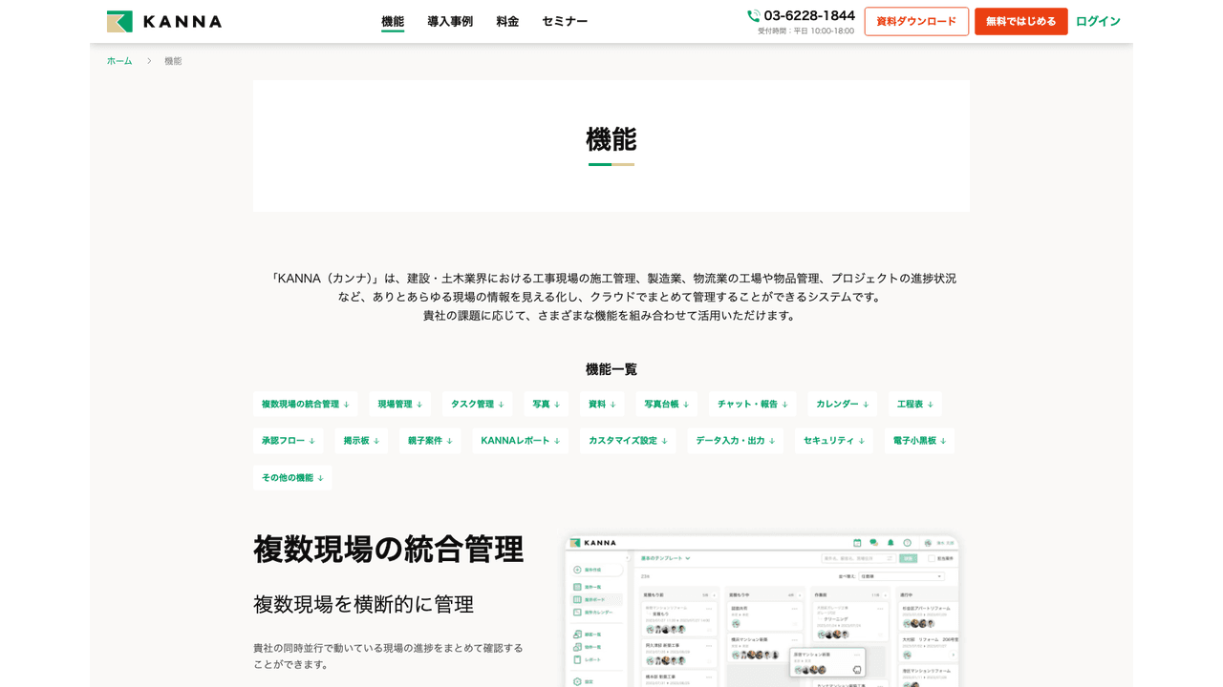Click the 機能一覧 heading
1223x687 pixels.
(611, 369)
